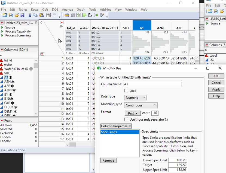Expand the Column Properties dropdown

(116, 126)
